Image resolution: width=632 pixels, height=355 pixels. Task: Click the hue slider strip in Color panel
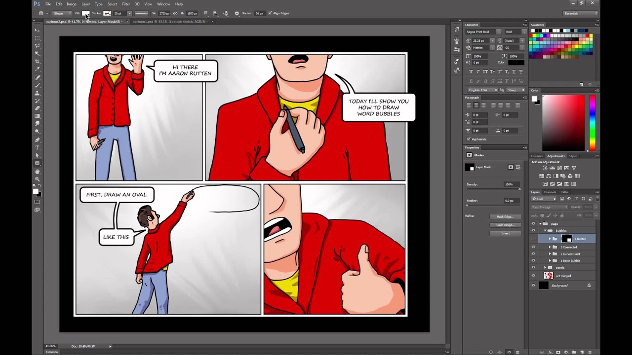pos(592,123)
